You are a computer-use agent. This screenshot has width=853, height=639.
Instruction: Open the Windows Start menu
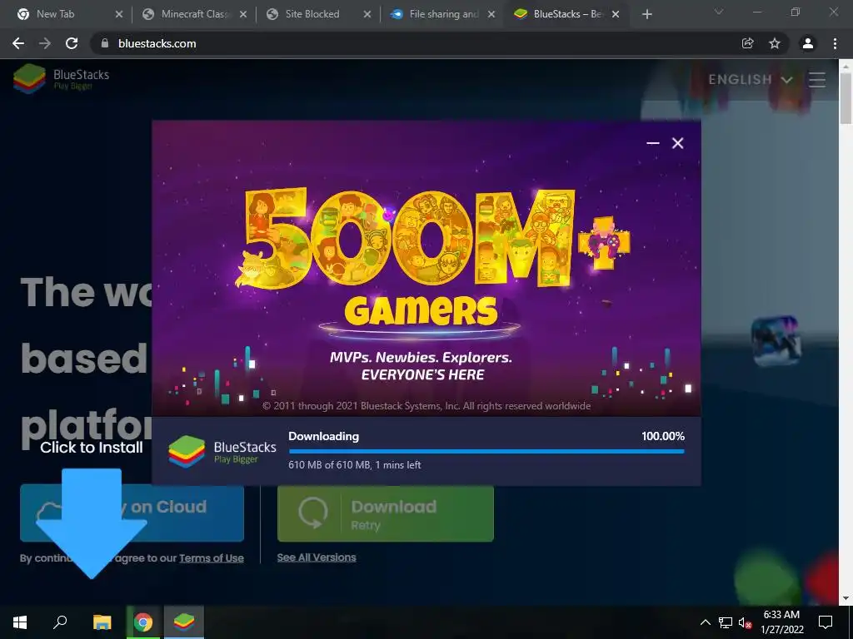click(x=20, y=622)
